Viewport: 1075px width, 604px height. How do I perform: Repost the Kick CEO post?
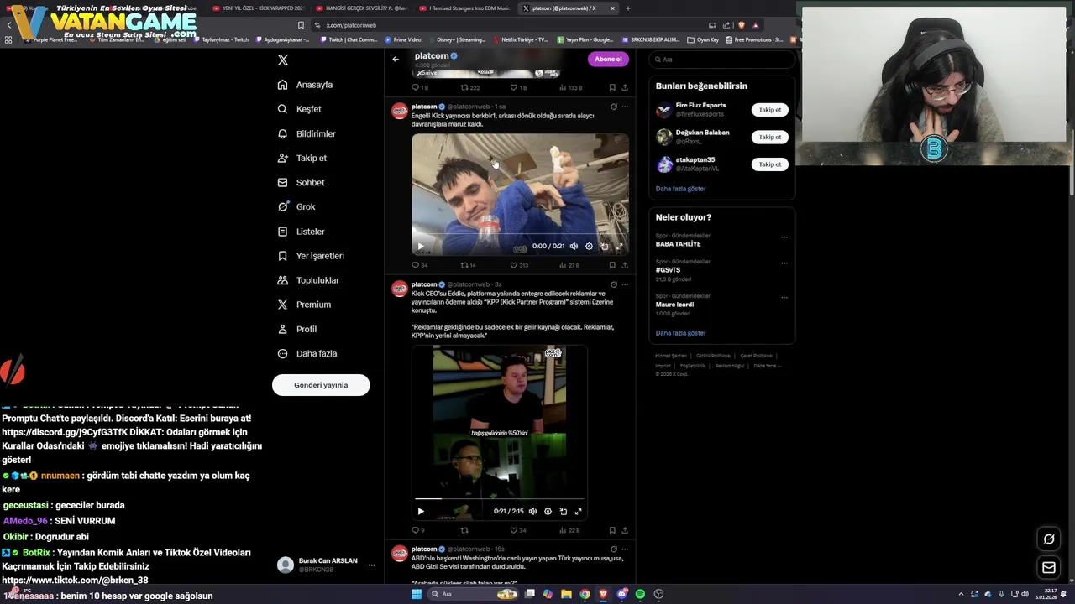pyautogui.click(x=464, y=530)
